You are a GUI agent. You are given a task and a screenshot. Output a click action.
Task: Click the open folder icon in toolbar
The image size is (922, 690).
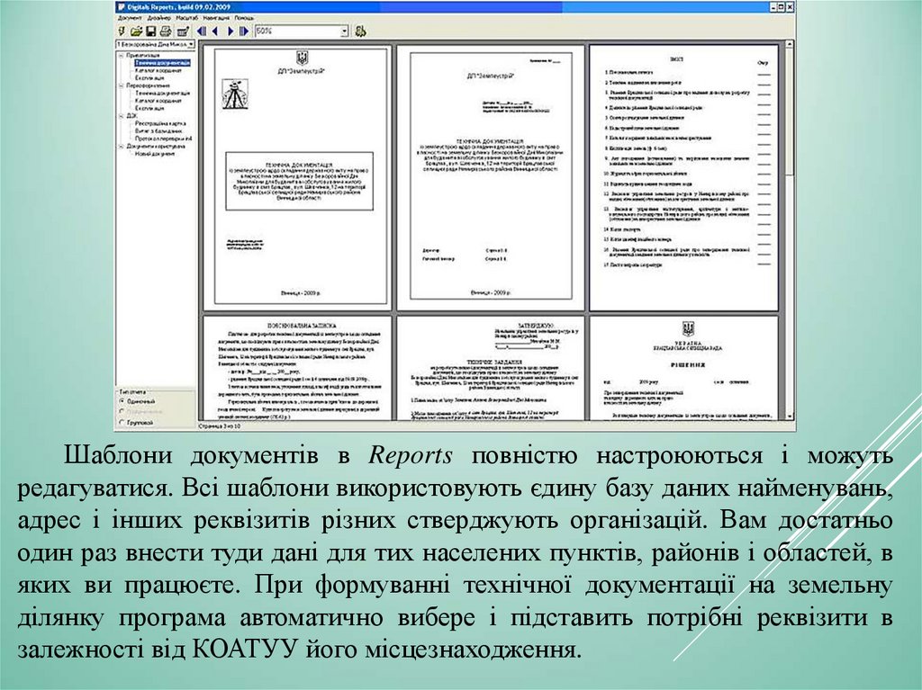(x=137, y=31)
